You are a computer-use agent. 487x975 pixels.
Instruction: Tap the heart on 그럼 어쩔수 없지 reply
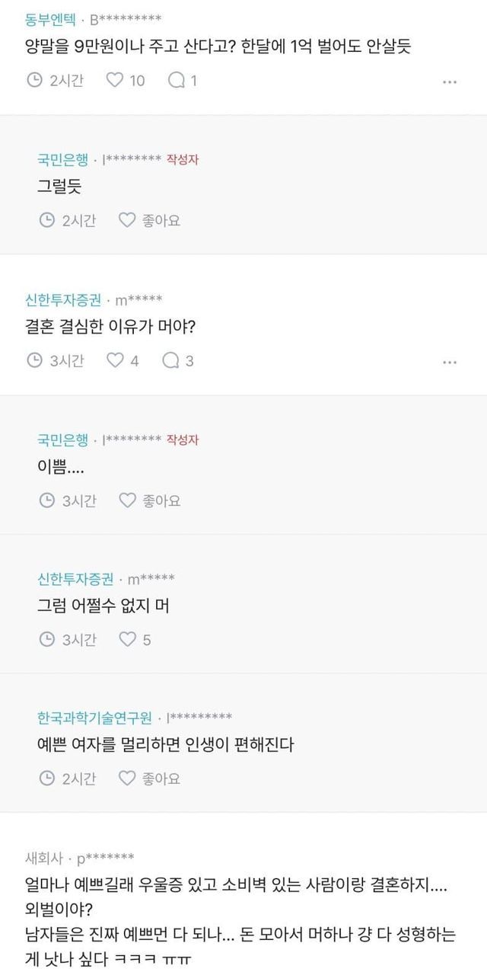point(127,639)
